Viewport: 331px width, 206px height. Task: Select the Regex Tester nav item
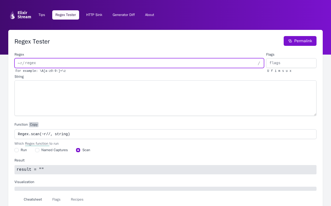[x=66, y=15]
